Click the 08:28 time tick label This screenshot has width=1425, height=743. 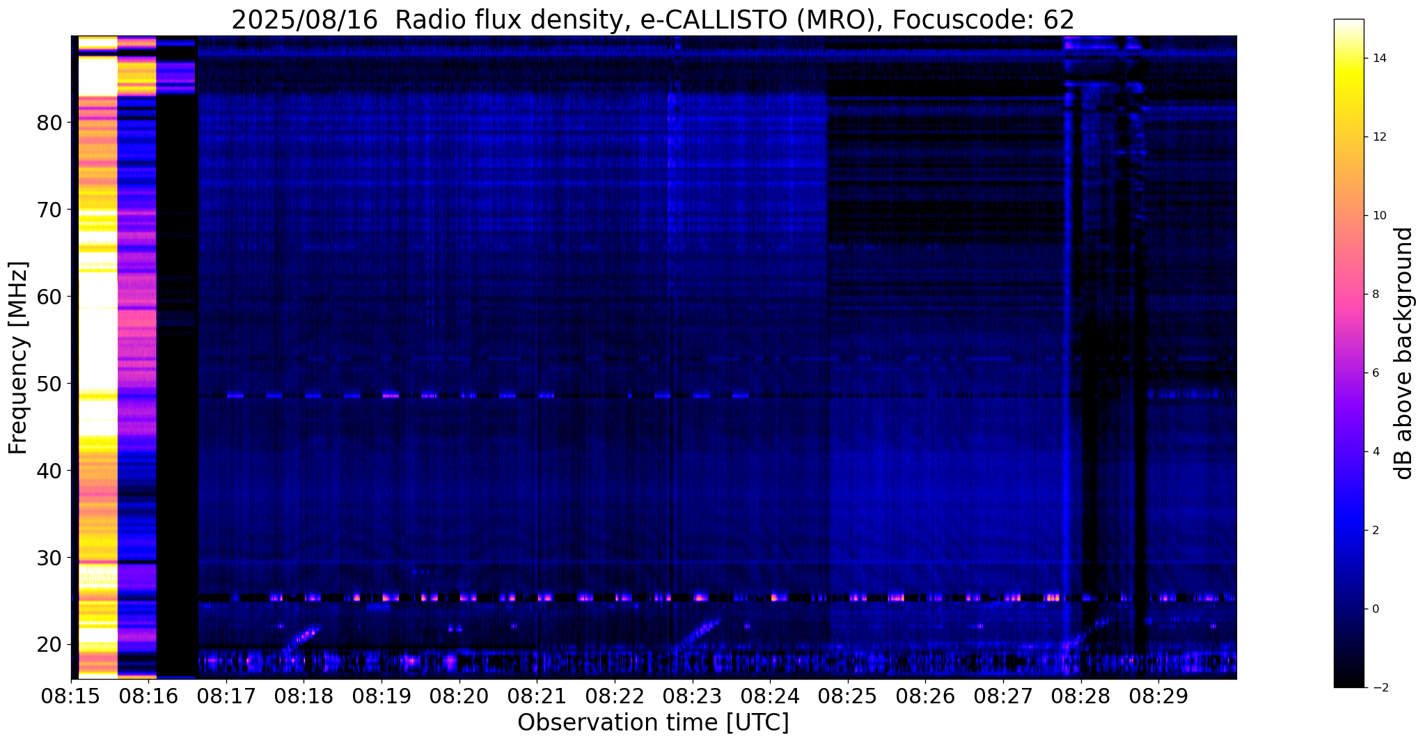pyautogui.click(x=1081, y=695)
